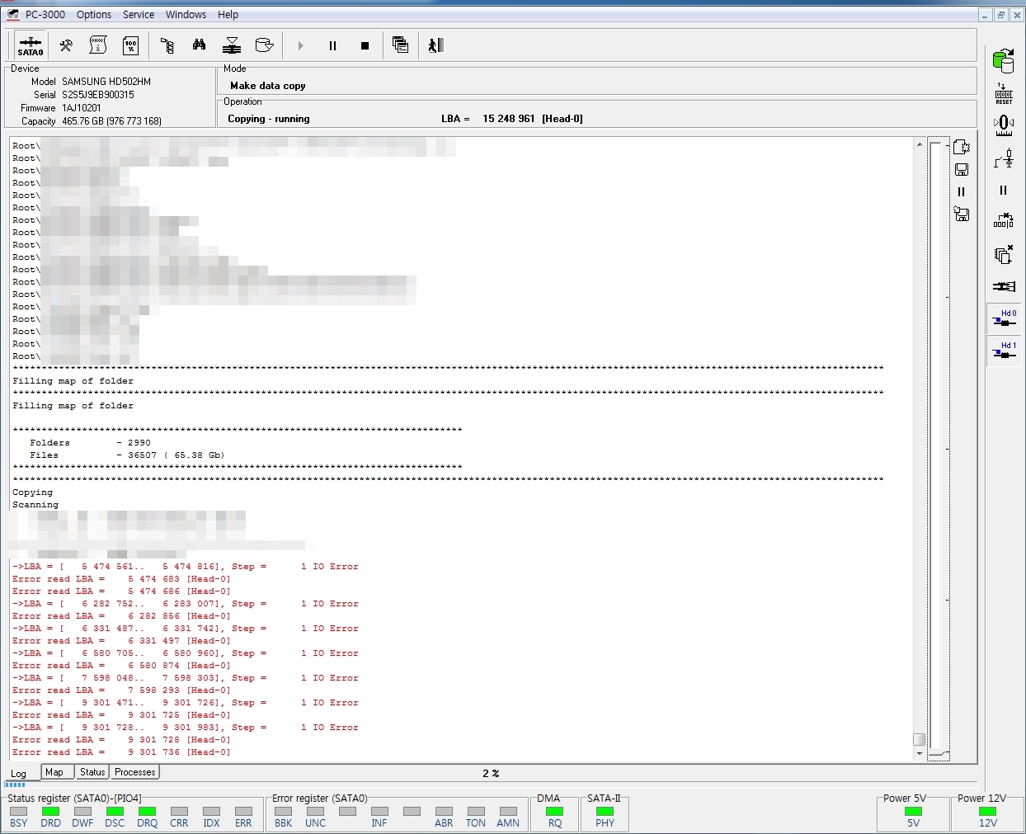Image resolution: width=1026 pixels, height=834 pixels.
Task: Click the 2 % progress text
Action: pos(491,774)
